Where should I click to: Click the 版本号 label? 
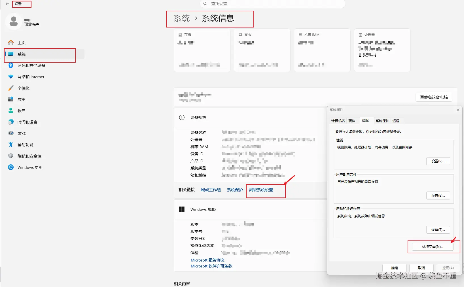196,231
